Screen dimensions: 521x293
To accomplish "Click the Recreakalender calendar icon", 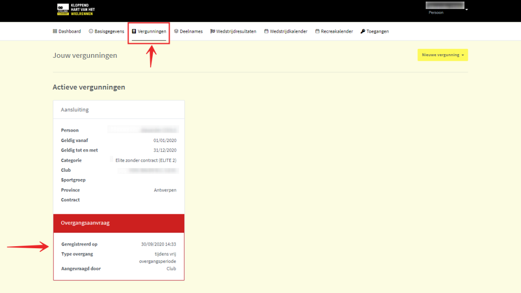I will [x=317, y=31].
